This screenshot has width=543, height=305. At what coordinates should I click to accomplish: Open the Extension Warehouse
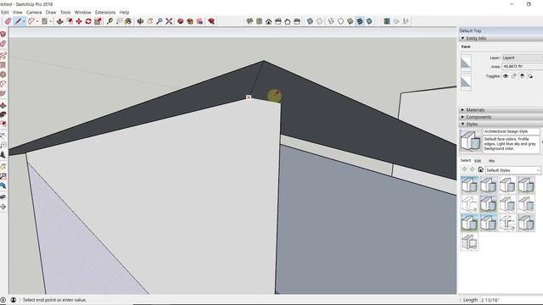pos(190,21)
